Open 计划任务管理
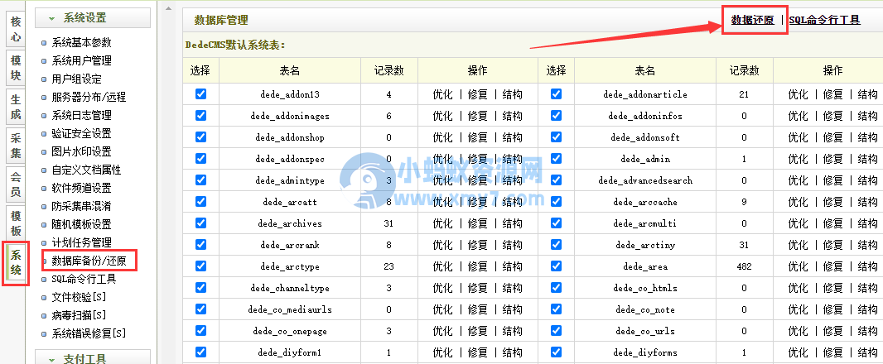Image resolution: width=883 pixels, height=364 pixels. [x=82, y=242]
